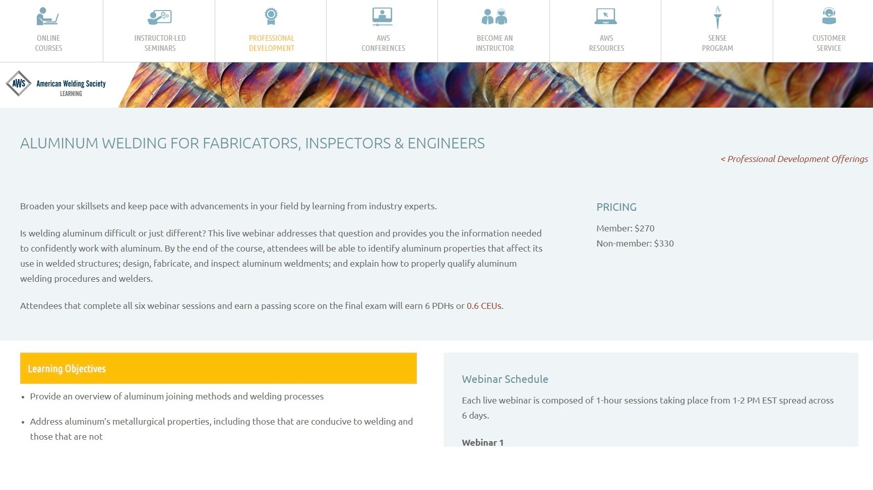Open the AWS Resources menu label

tap(606, 43)
